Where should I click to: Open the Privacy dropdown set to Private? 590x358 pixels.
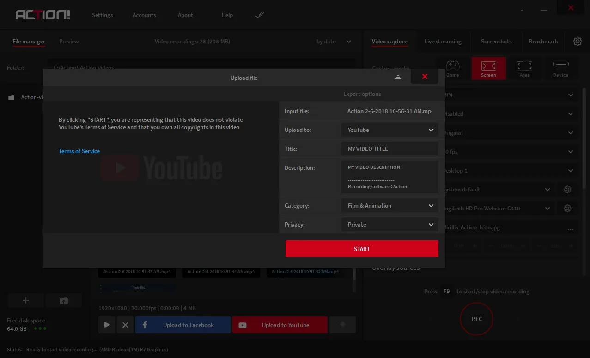(389, 225)
